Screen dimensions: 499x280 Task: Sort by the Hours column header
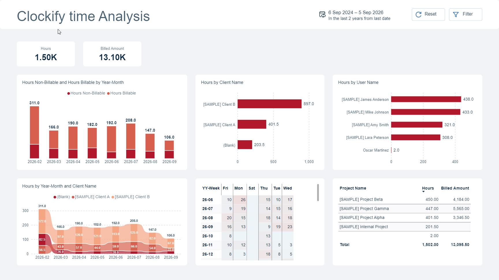pyautogui.click(x=428, y=188)
